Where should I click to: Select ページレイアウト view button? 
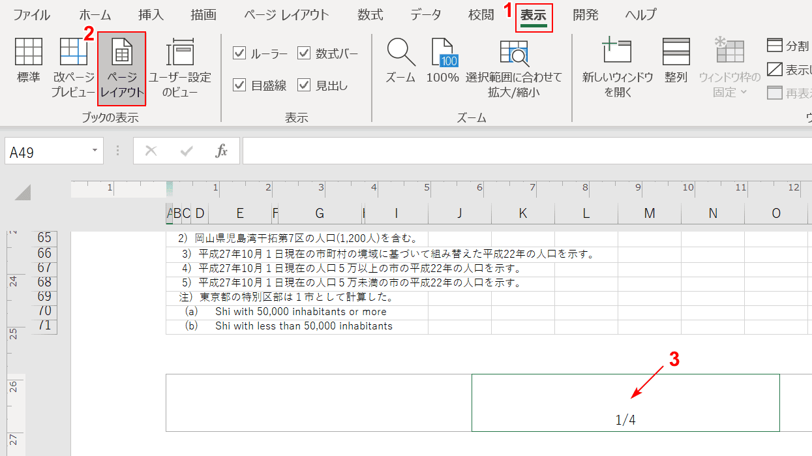[x=122, y=68]
